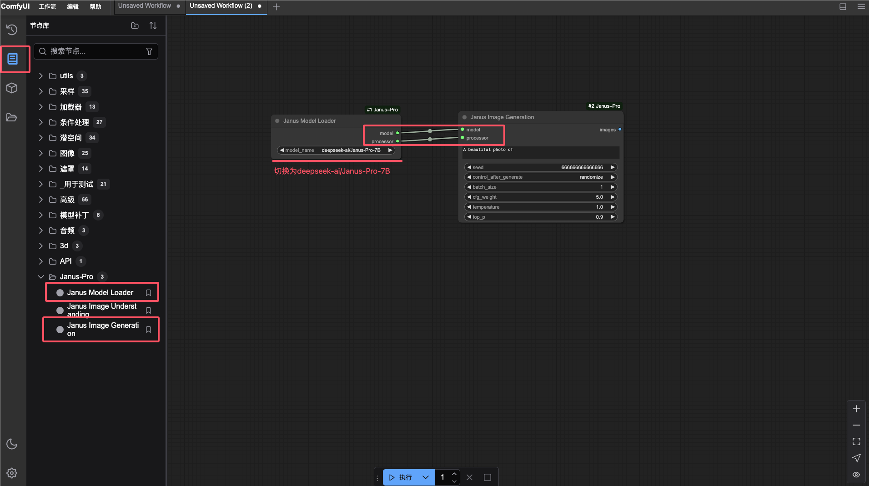The width and height of the screenshot is (869, 486).
Task: Click the zoom in plus button
Action: [856, 409]
